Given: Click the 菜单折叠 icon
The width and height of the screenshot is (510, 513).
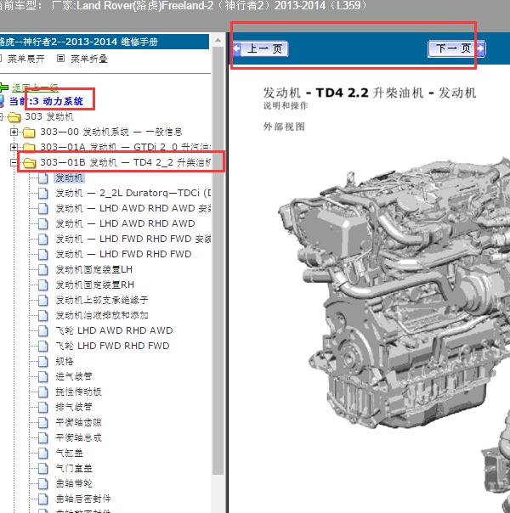Looking at the screenshot, I should coord(60,59).
